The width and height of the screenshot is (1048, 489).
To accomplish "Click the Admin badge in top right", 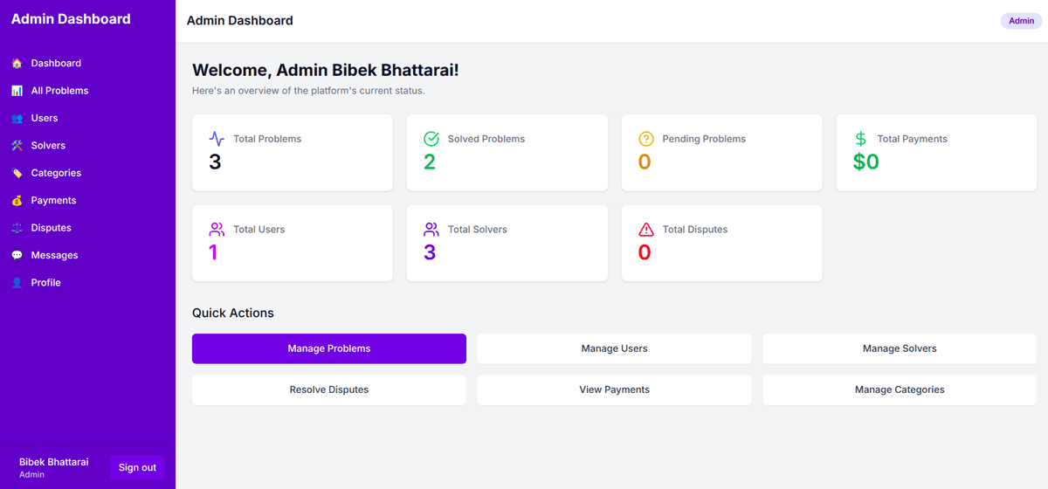I will point(1021,21).
